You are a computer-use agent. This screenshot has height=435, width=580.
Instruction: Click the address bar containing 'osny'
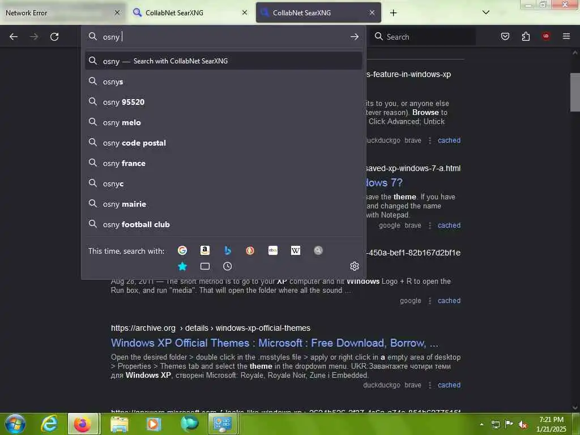point(223,37)
